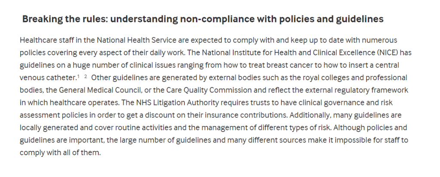Viewport: 440px width, 177px height.
Task: Click the final words 'comply with all of them'
Action: click(60, 152)
